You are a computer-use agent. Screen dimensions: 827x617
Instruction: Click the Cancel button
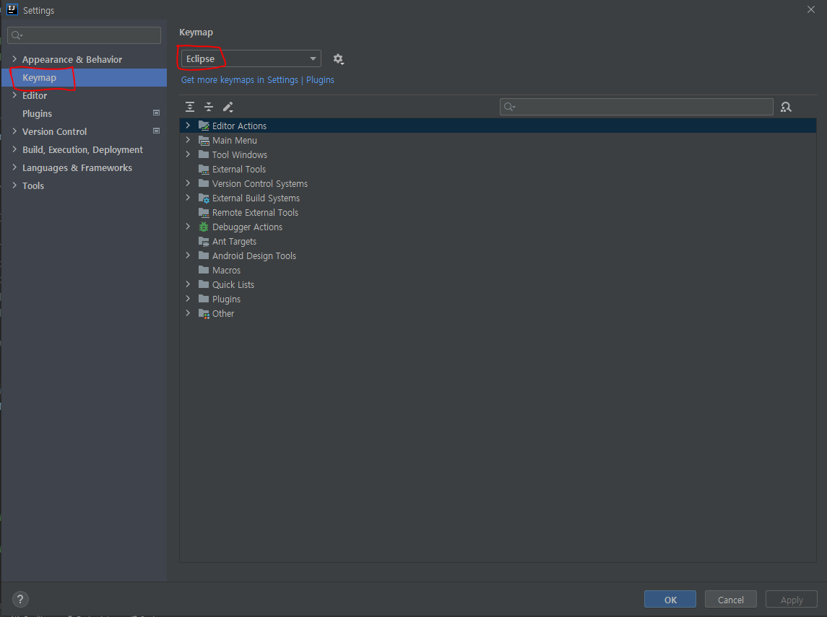pos(730,600)
